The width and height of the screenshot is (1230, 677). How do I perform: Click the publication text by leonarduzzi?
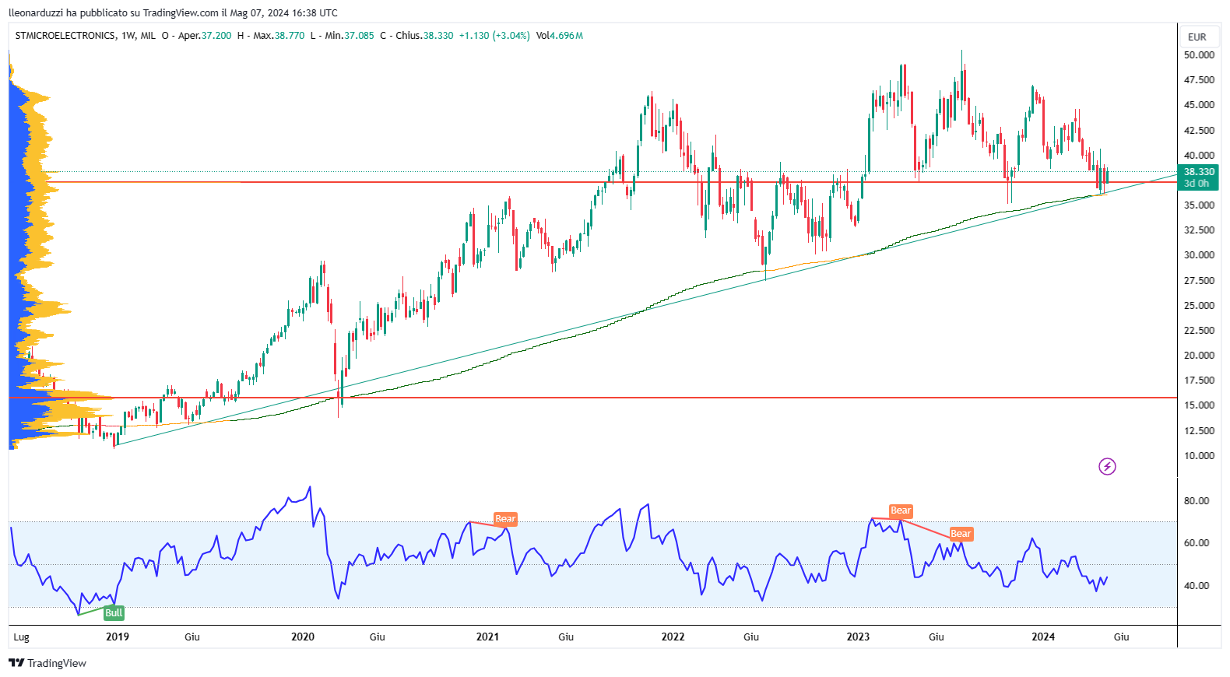173,12
